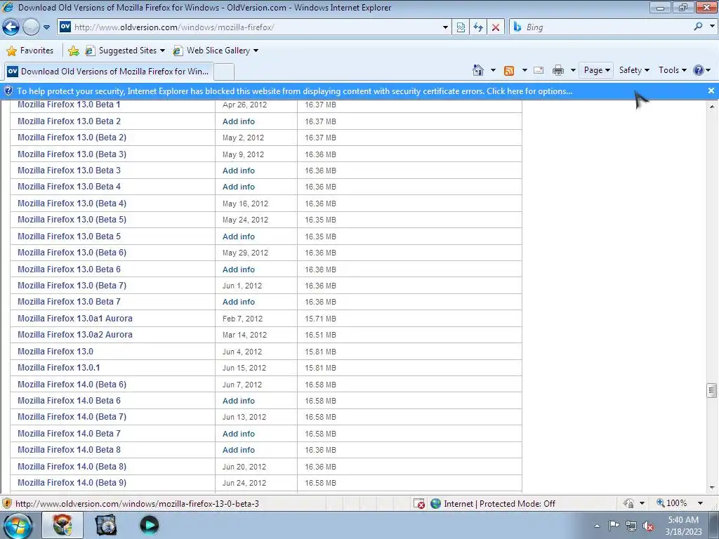Screen dimensions: 719x539
Task: Open the recent pages dropdown arrow
Action: click(46, 27)
